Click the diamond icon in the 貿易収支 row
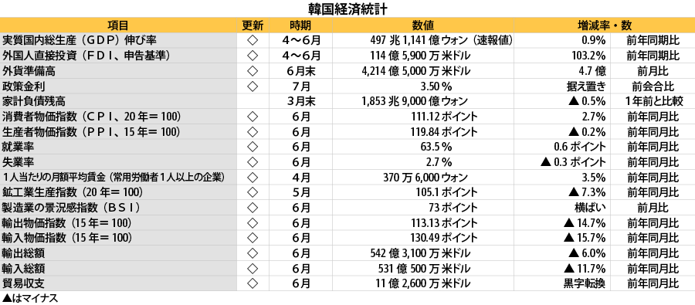 tap(253, 283)
